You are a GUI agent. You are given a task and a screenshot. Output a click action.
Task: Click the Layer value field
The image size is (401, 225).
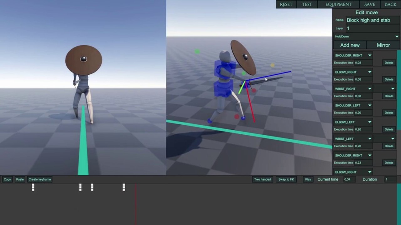[x=373, y=28]
